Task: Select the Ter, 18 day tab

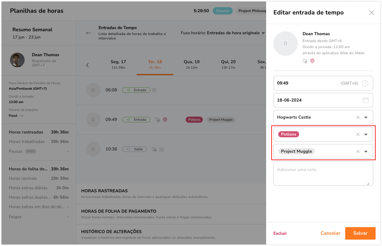Action: click(155, 64)
